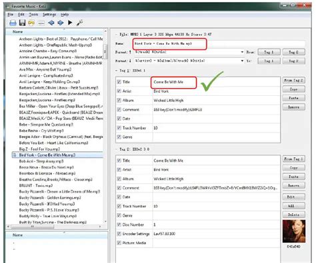
Task: Collapse the File section
Action: 117,35
